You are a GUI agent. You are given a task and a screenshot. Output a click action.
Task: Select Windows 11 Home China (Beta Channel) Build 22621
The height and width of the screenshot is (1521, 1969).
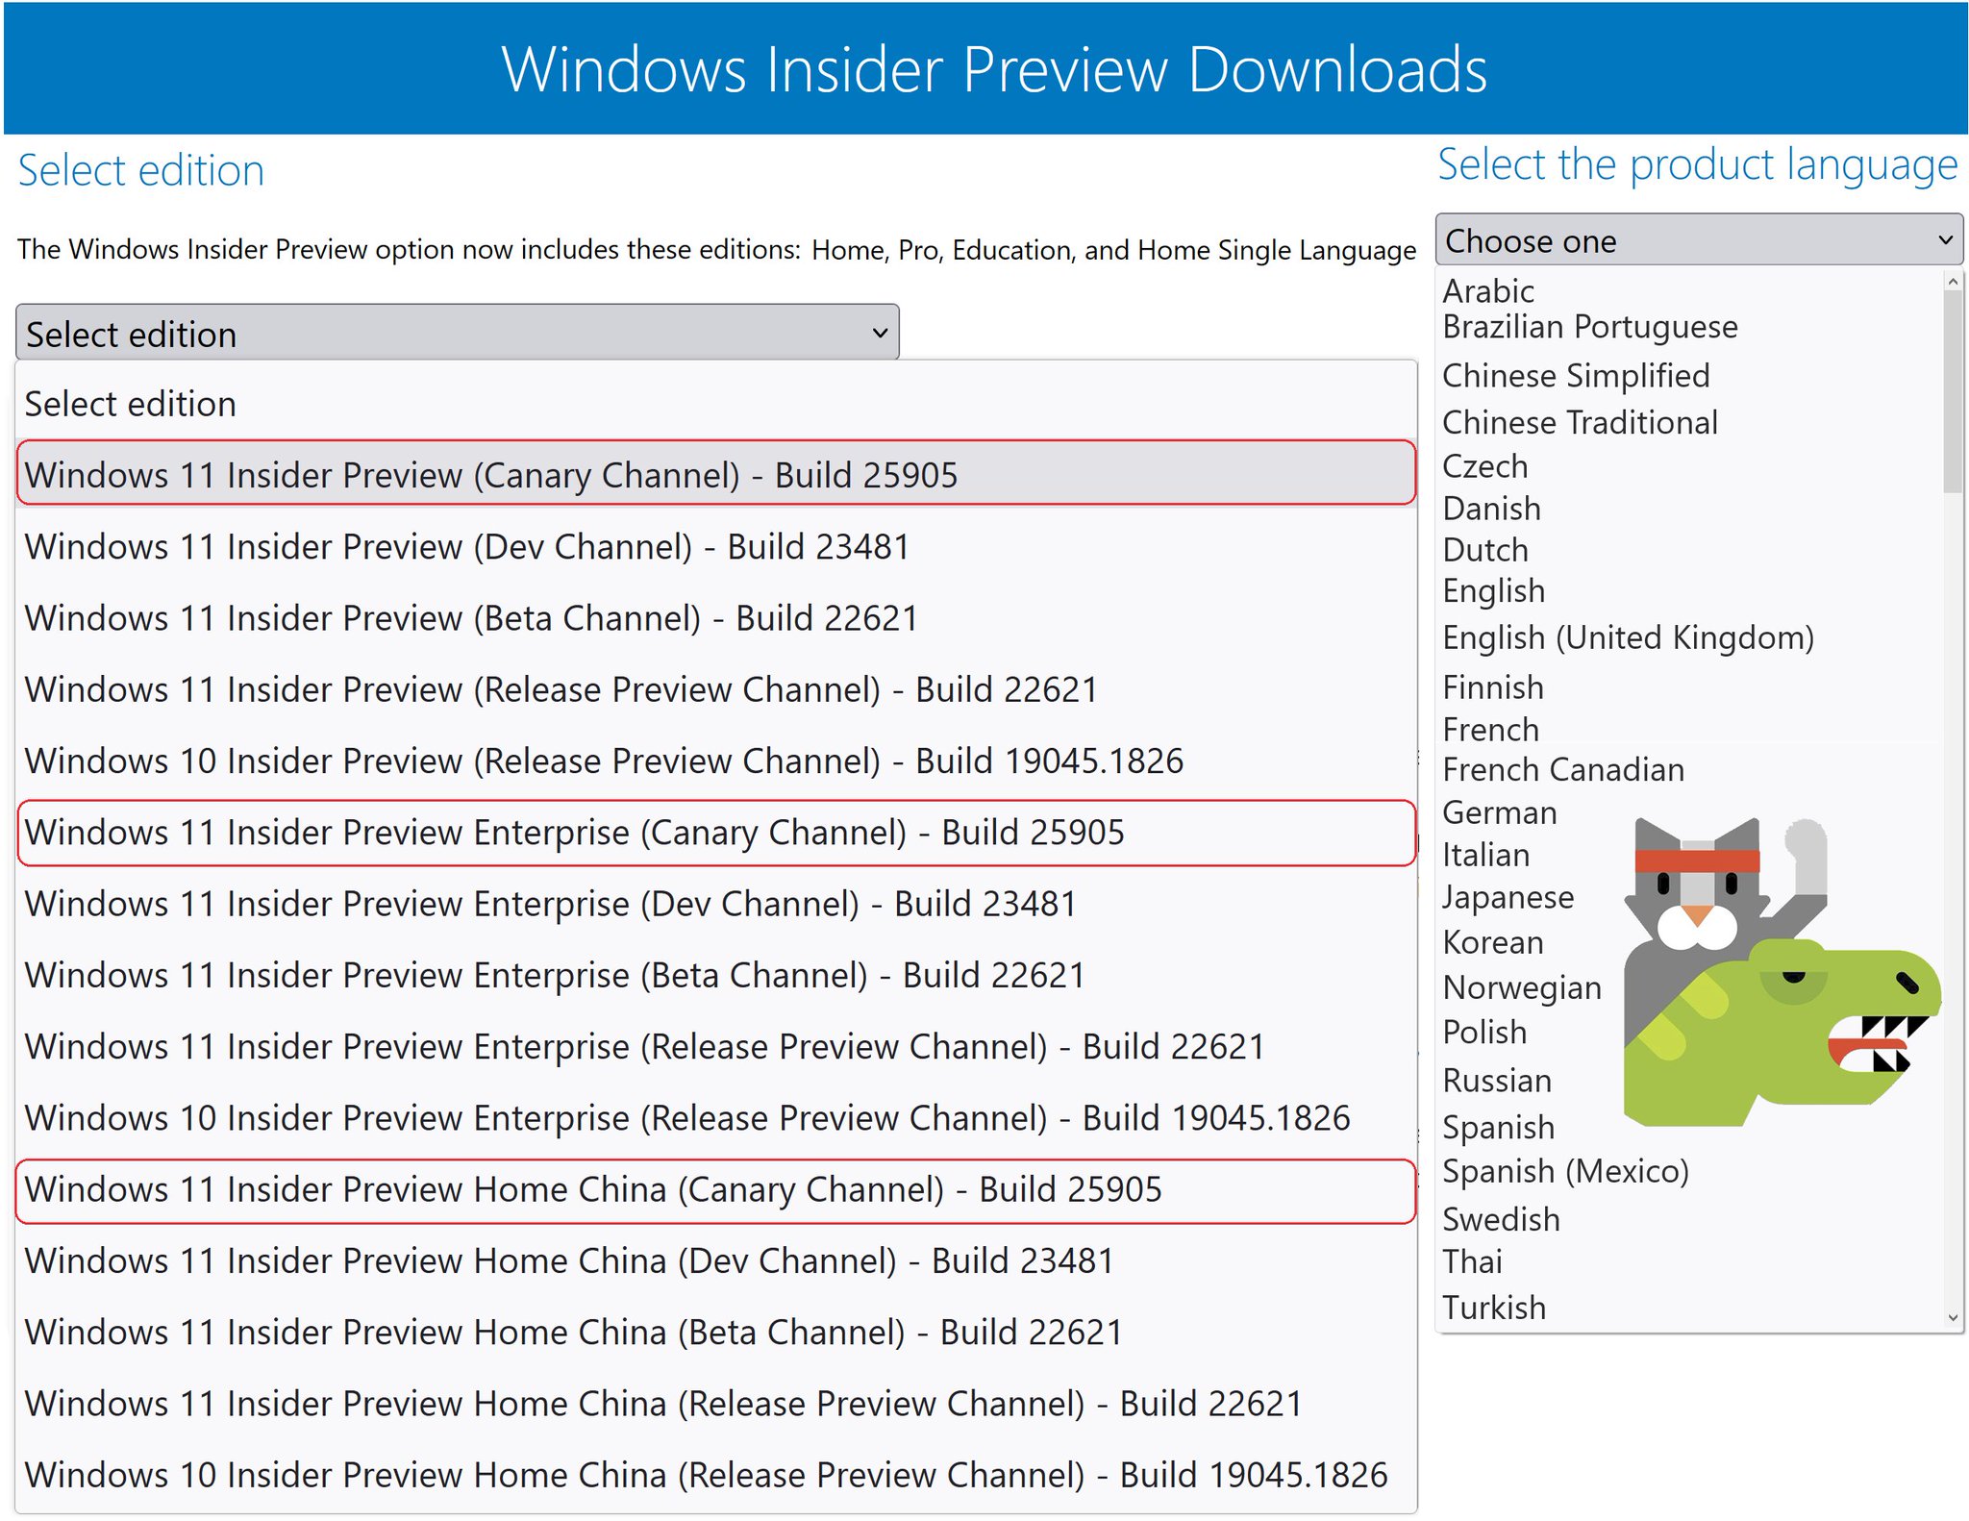tap(716, 1332)
